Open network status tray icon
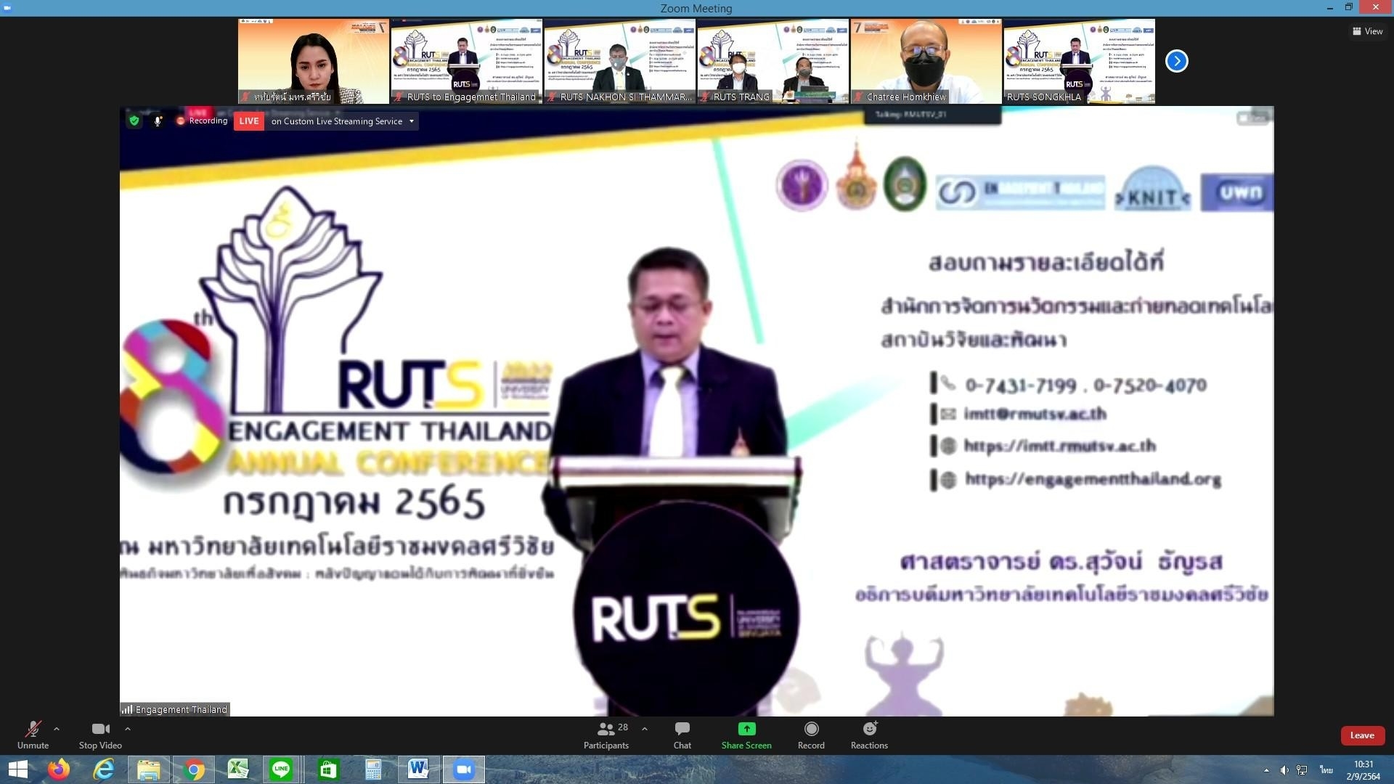 tap(1302, 770)
